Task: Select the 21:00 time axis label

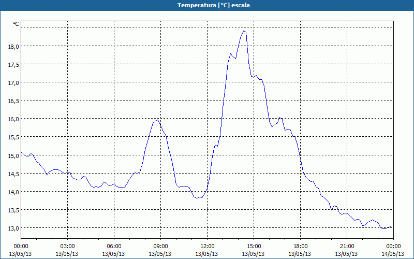Action: click(x=347, y=247)
